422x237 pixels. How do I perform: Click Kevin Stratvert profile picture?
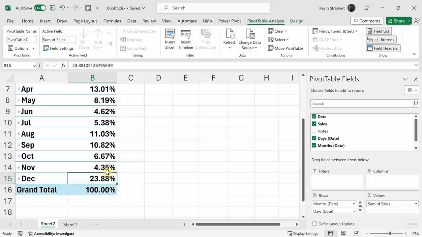click(351, 8)
